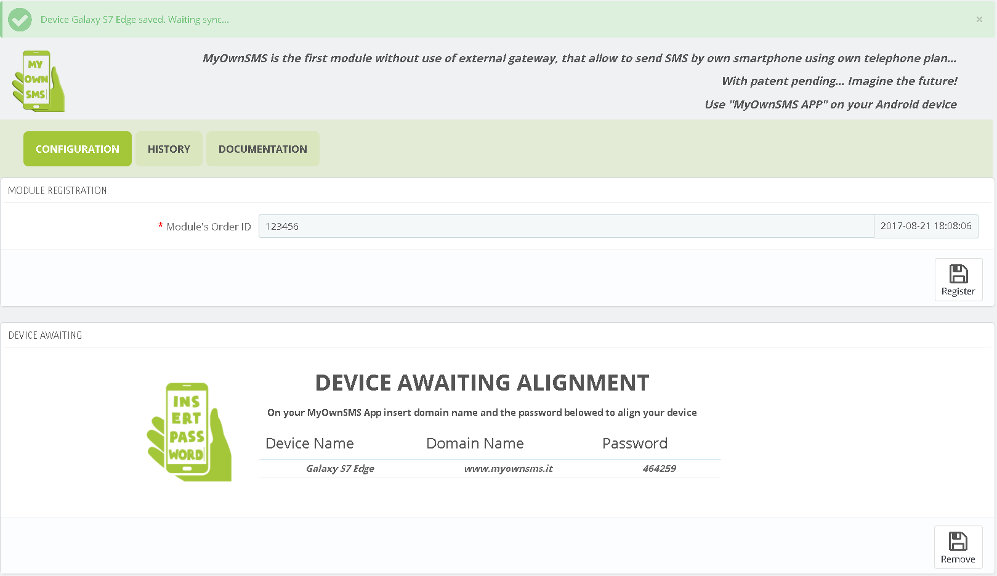Image resolution: width=997 pixels, height=576 pixels.
Task: Click the Domain Name column header
Action: click(x=475, y=444)
